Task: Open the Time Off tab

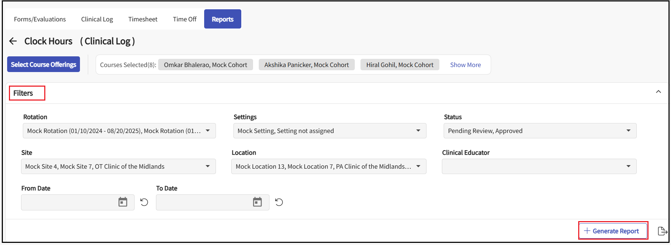Action: point(185,19)
